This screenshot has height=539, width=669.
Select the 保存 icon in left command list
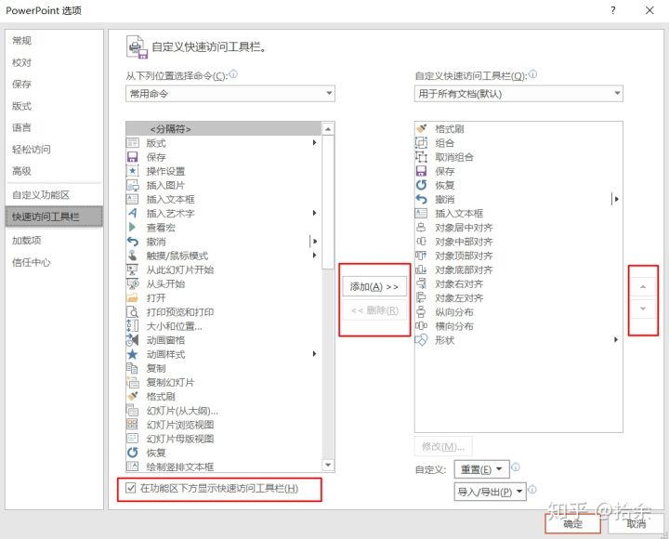coord(133,157)
